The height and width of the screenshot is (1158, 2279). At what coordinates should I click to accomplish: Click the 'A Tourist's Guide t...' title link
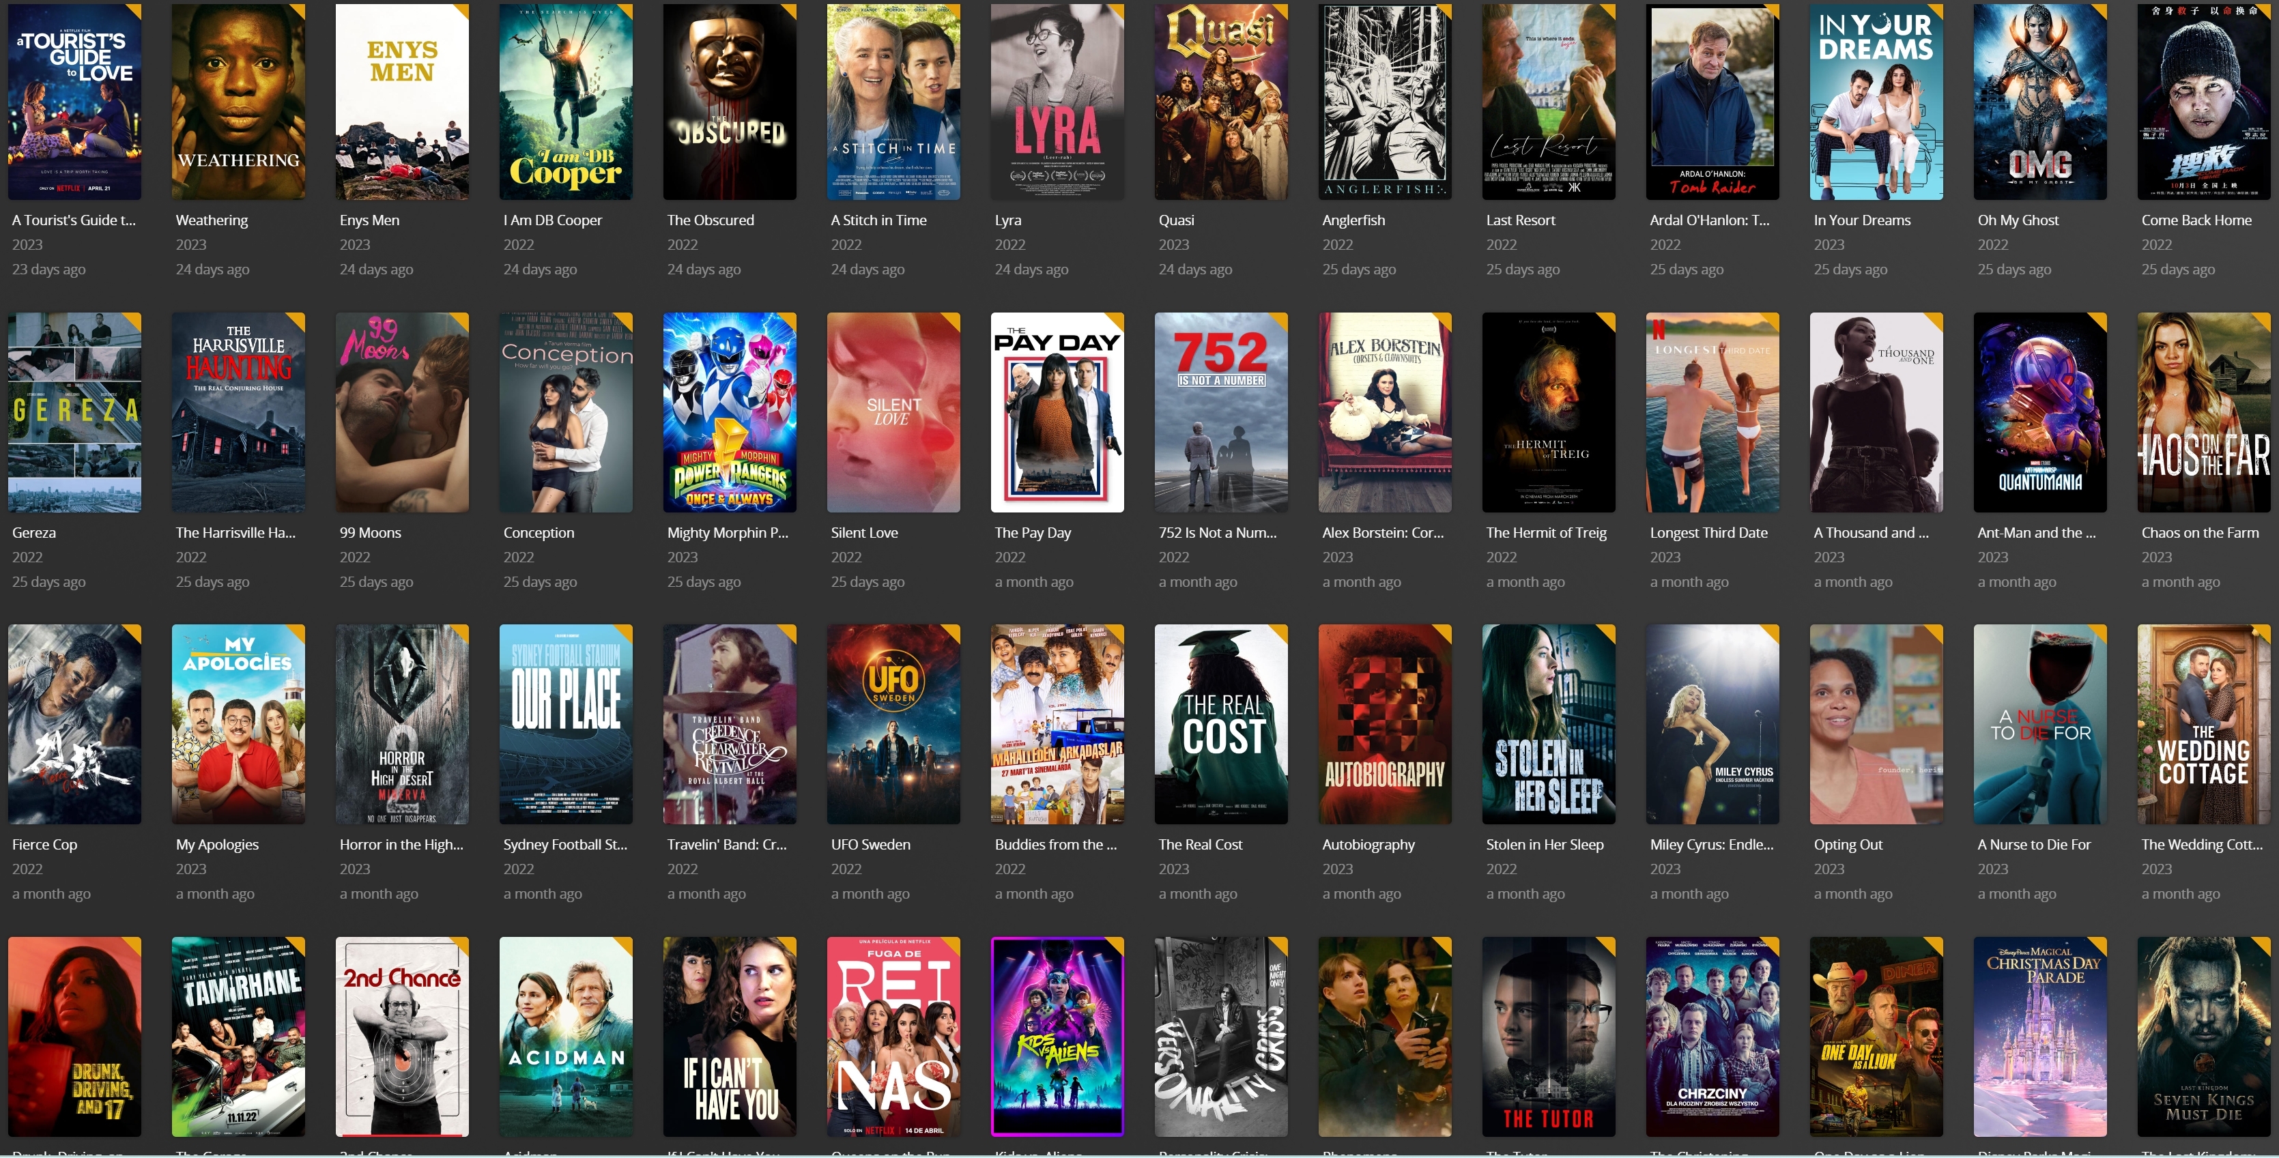(x=74, y=220)
